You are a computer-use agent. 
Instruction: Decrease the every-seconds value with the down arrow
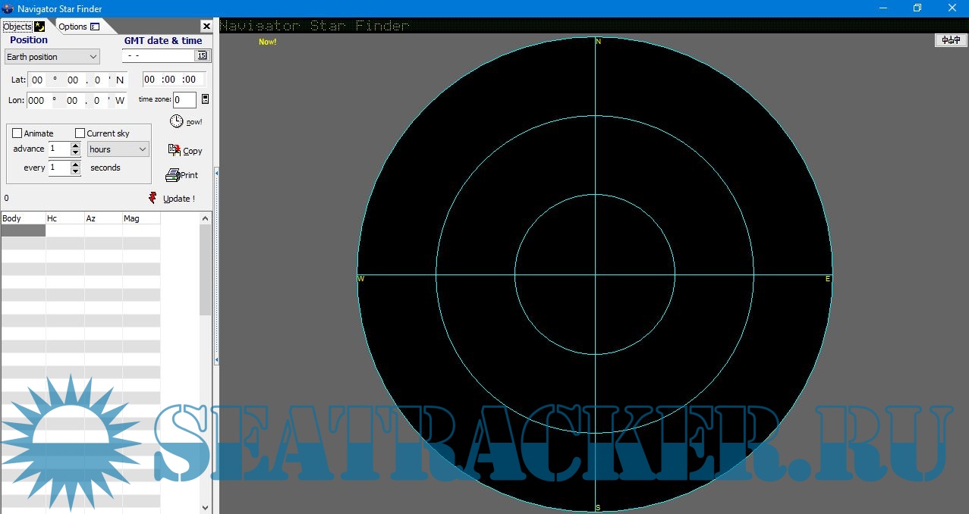tap(75, 171)
